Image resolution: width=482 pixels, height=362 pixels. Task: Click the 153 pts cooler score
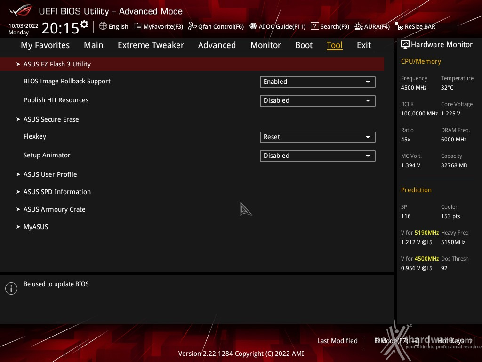click(450, 216)
